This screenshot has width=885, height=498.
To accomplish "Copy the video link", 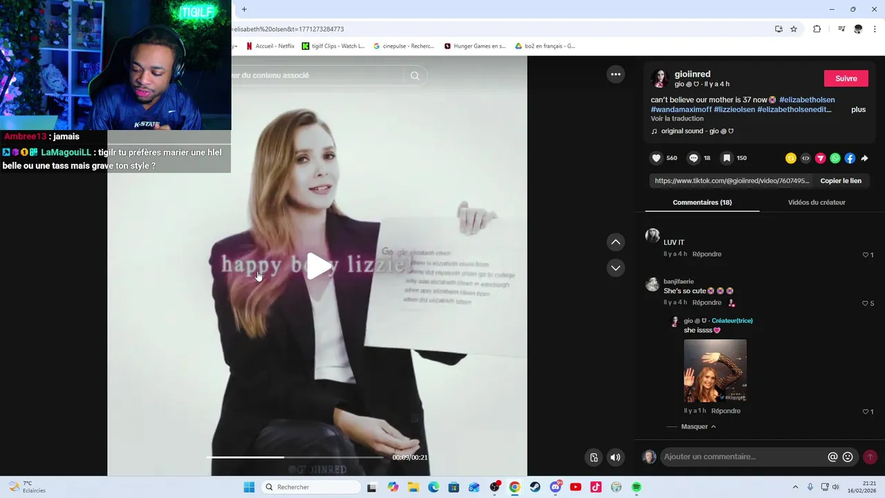I will 841,181.
